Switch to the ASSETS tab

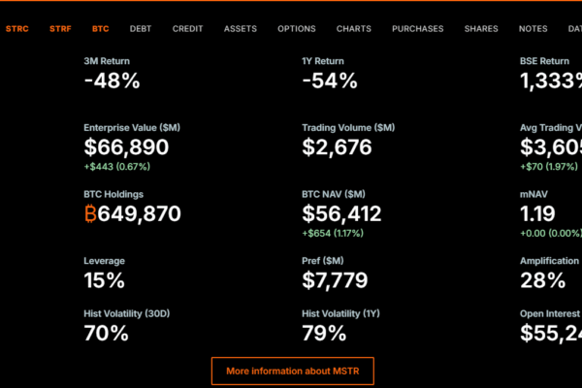(x=241, y=29)
